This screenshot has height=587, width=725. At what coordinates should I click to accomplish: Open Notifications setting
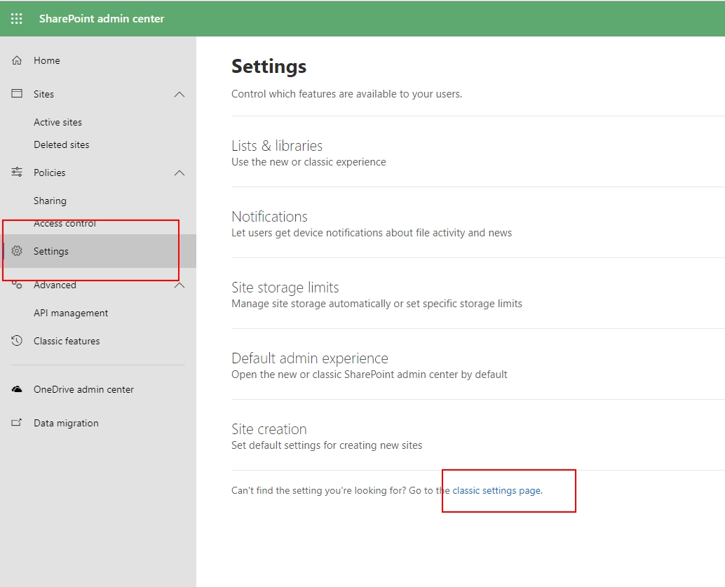pos(269,217)
